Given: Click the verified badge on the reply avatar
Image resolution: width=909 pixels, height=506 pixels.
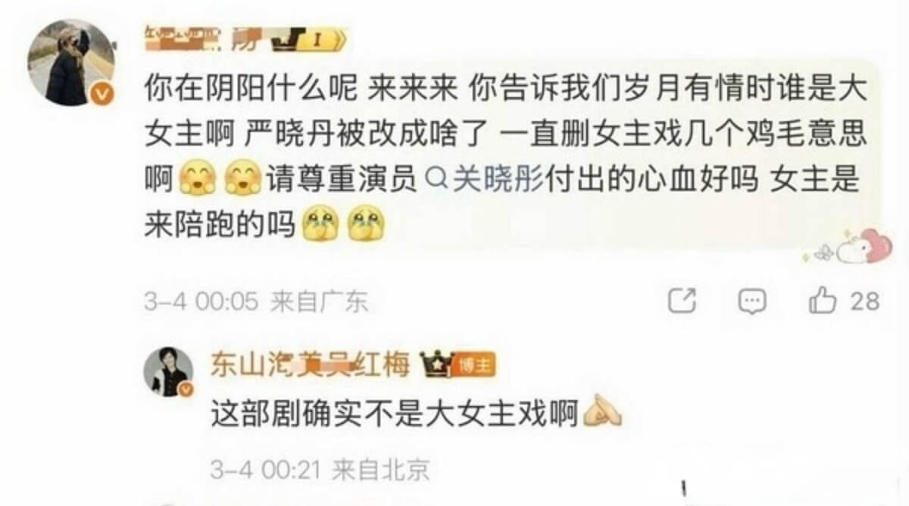Looking at the screenshot, I should point(185,389).
